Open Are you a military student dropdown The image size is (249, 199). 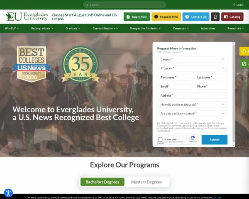pos(192,114)
